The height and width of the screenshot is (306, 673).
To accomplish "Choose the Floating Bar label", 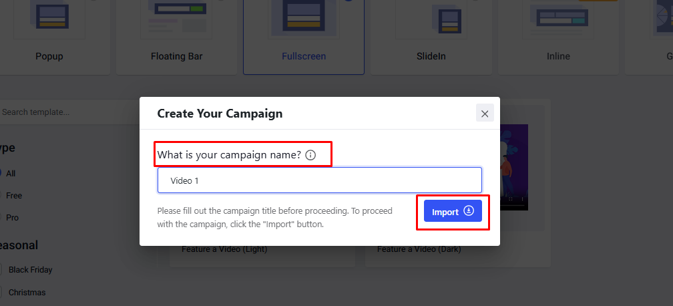I will 177,56.
